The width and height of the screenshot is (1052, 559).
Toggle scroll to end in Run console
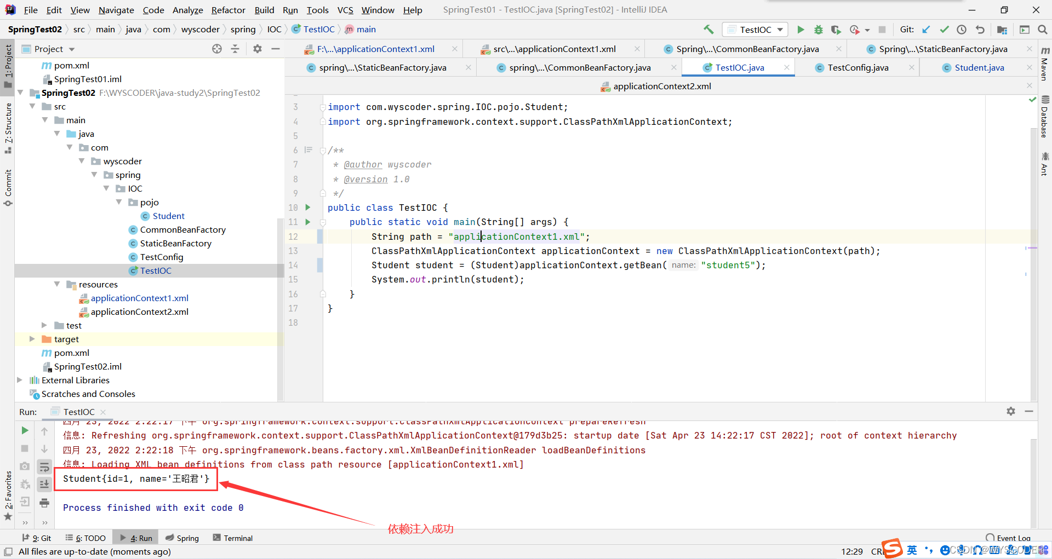(x=44, y=485)
